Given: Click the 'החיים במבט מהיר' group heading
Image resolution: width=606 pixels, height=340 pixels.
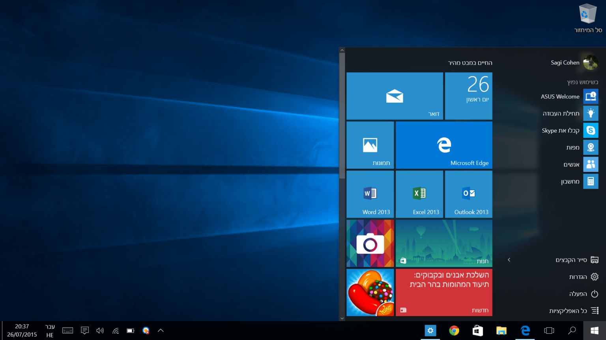Looking at the screenshot, I should click(x=470, y=63).
